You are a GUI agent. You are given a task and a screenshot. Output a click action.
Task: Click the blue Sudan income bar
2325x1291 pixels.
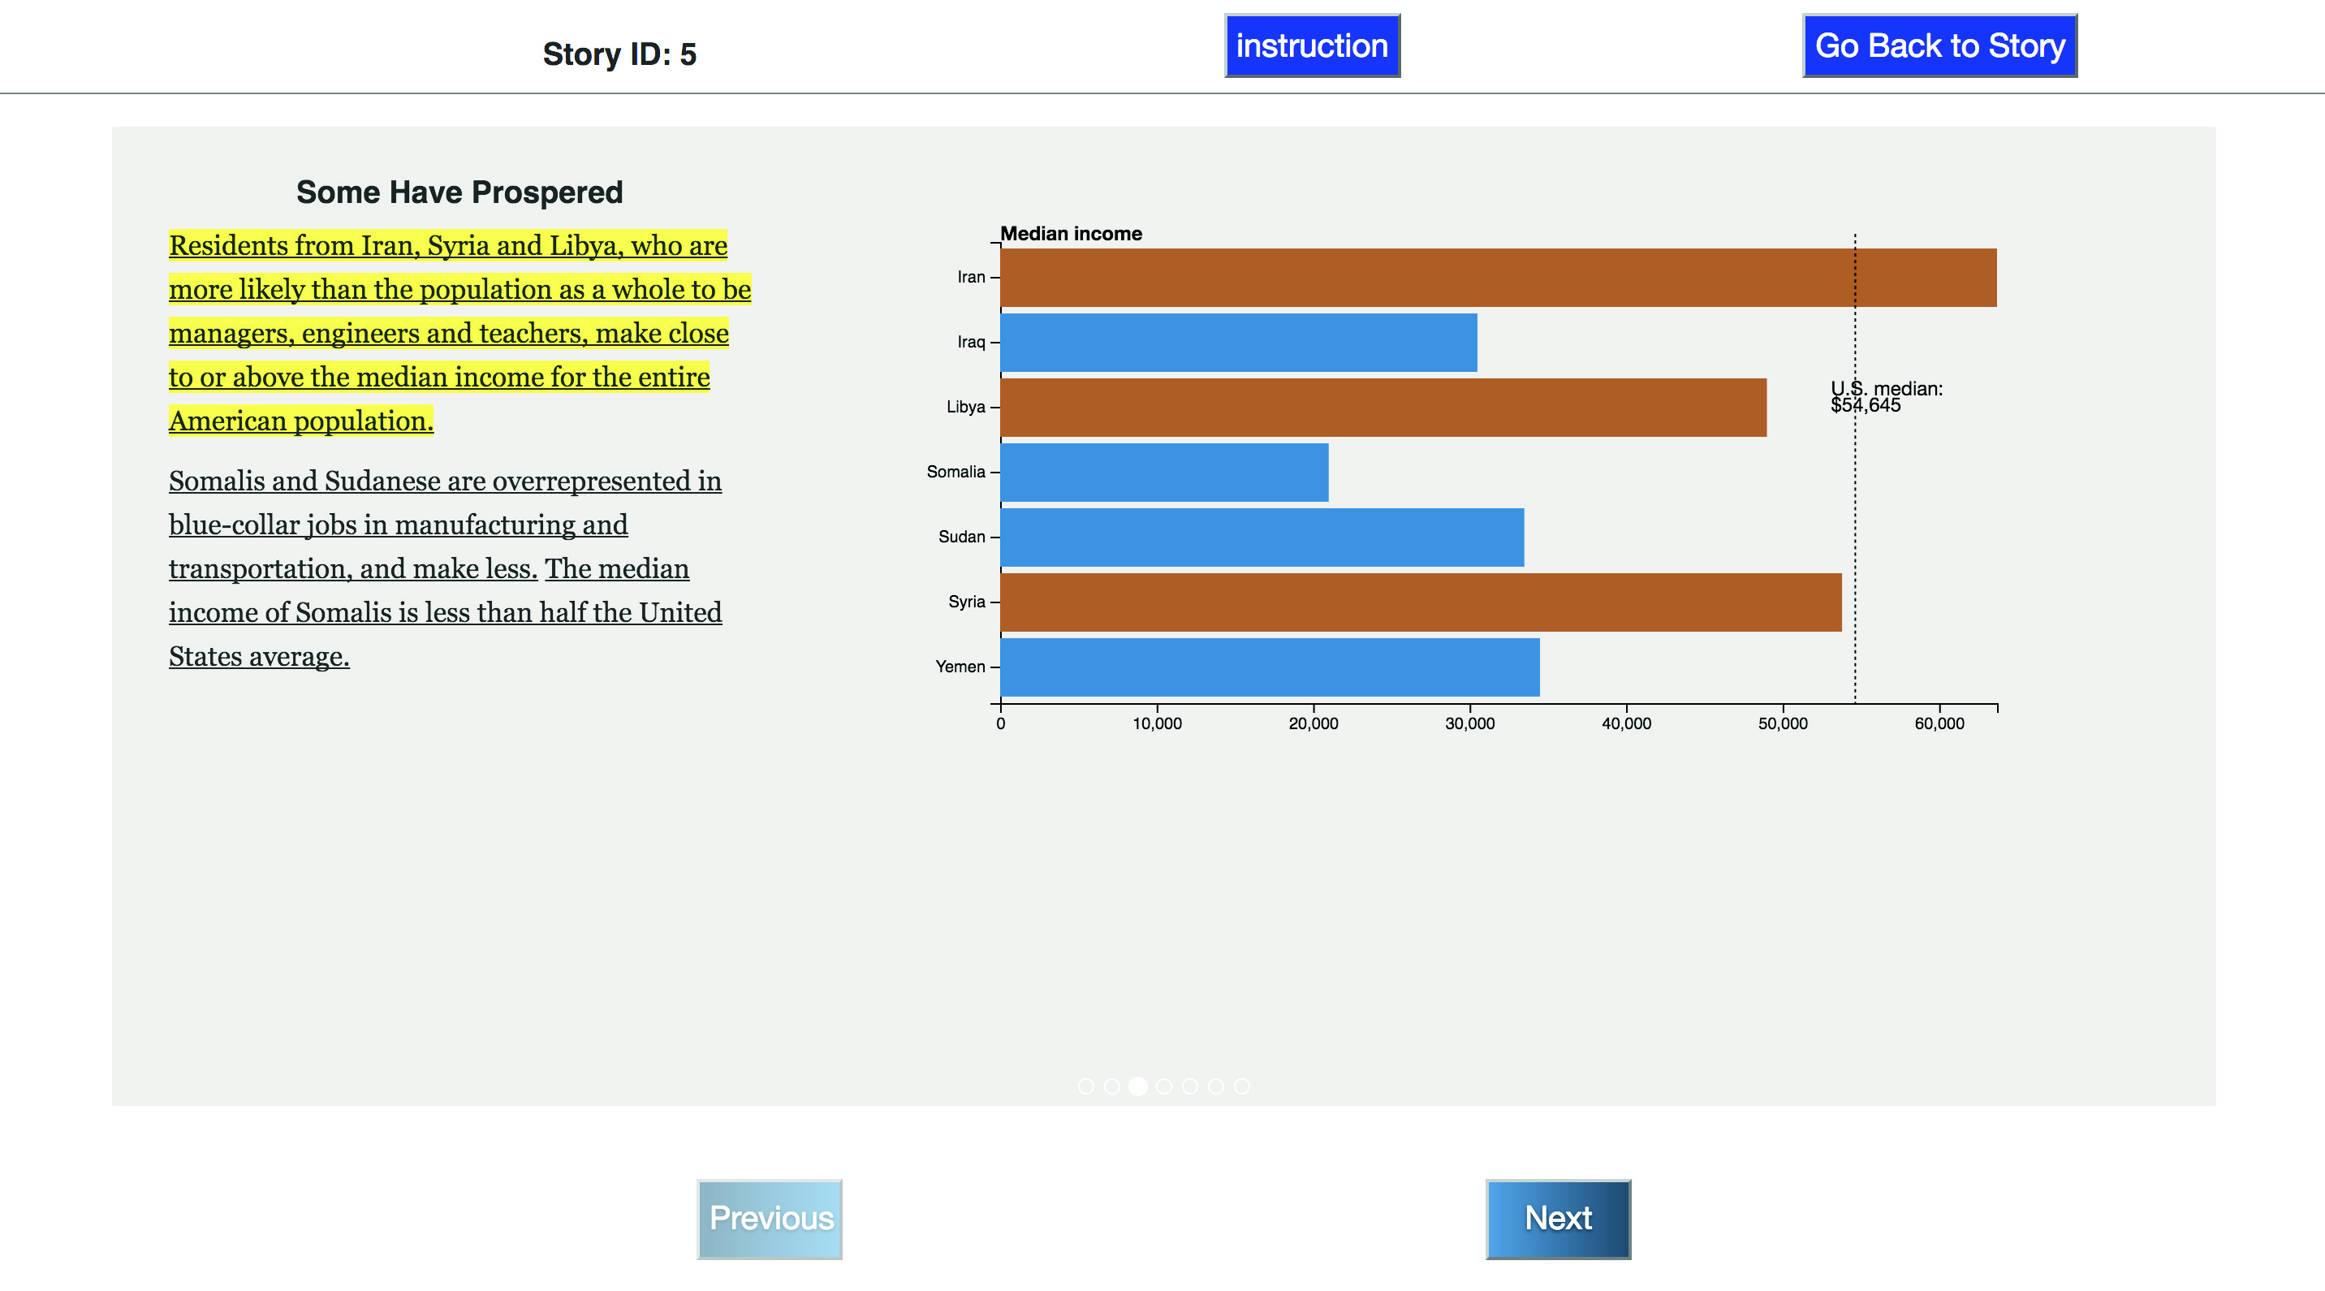pyautogui.click(x=1262, y=538)
